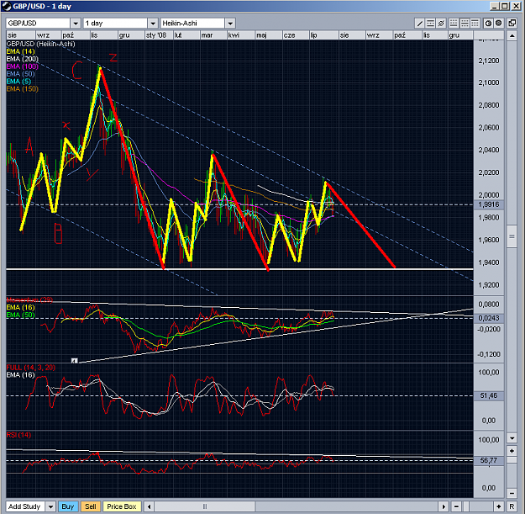The image size is (525, 514).
Task: Click the horizontal zoom plus button
Action: (x=499, y=506)
